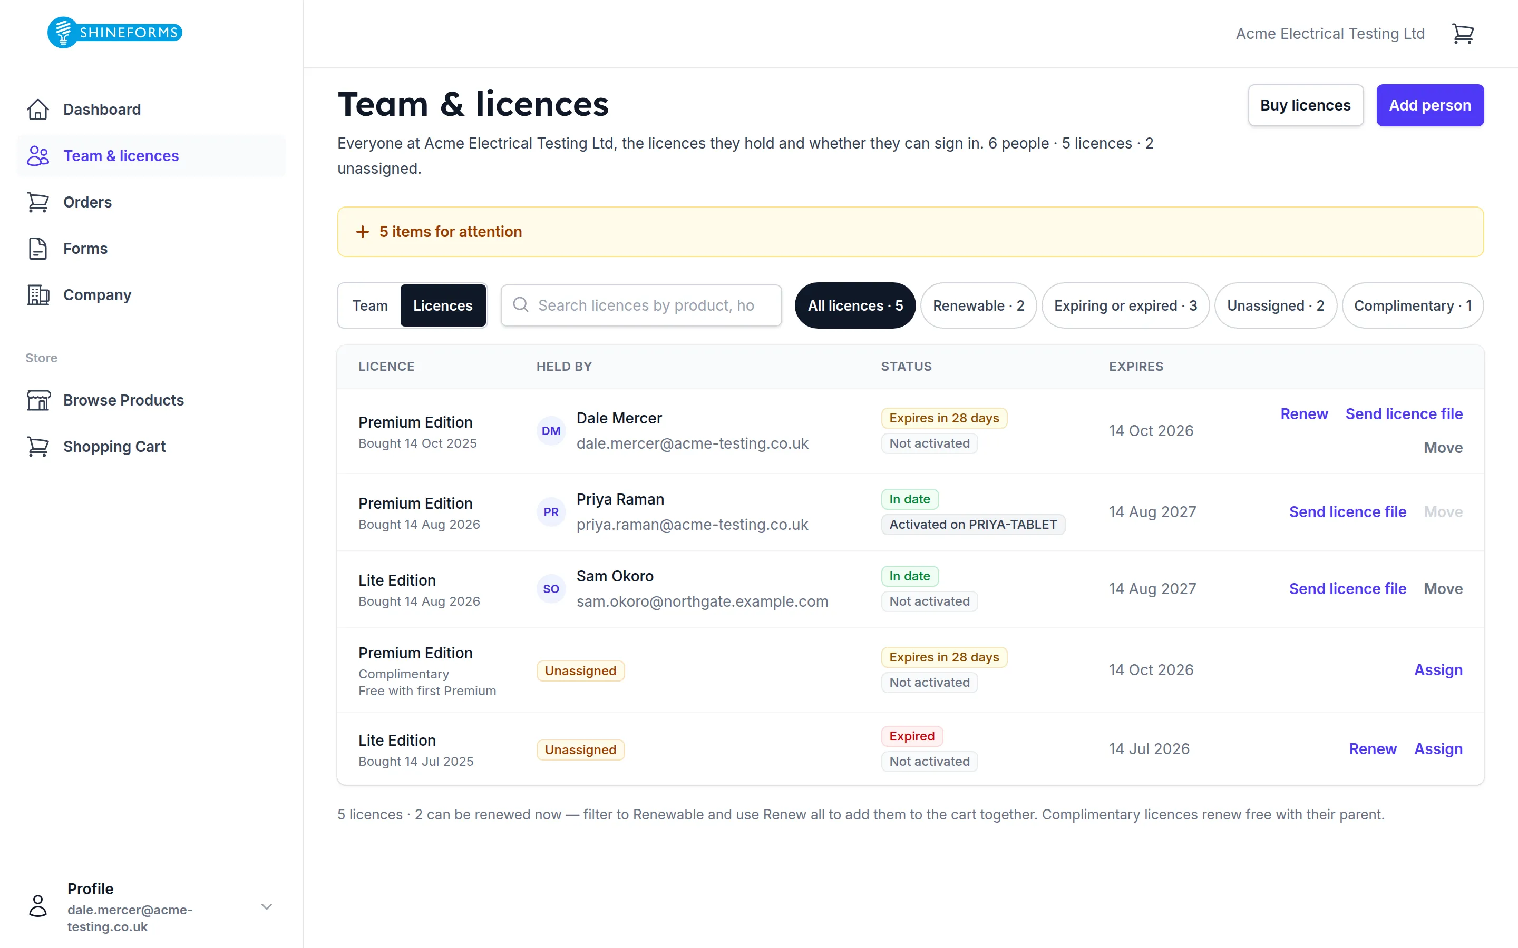Click the ShineForms logo
The width and height of the screenshot is (1518, 948).
pos(115,32)
